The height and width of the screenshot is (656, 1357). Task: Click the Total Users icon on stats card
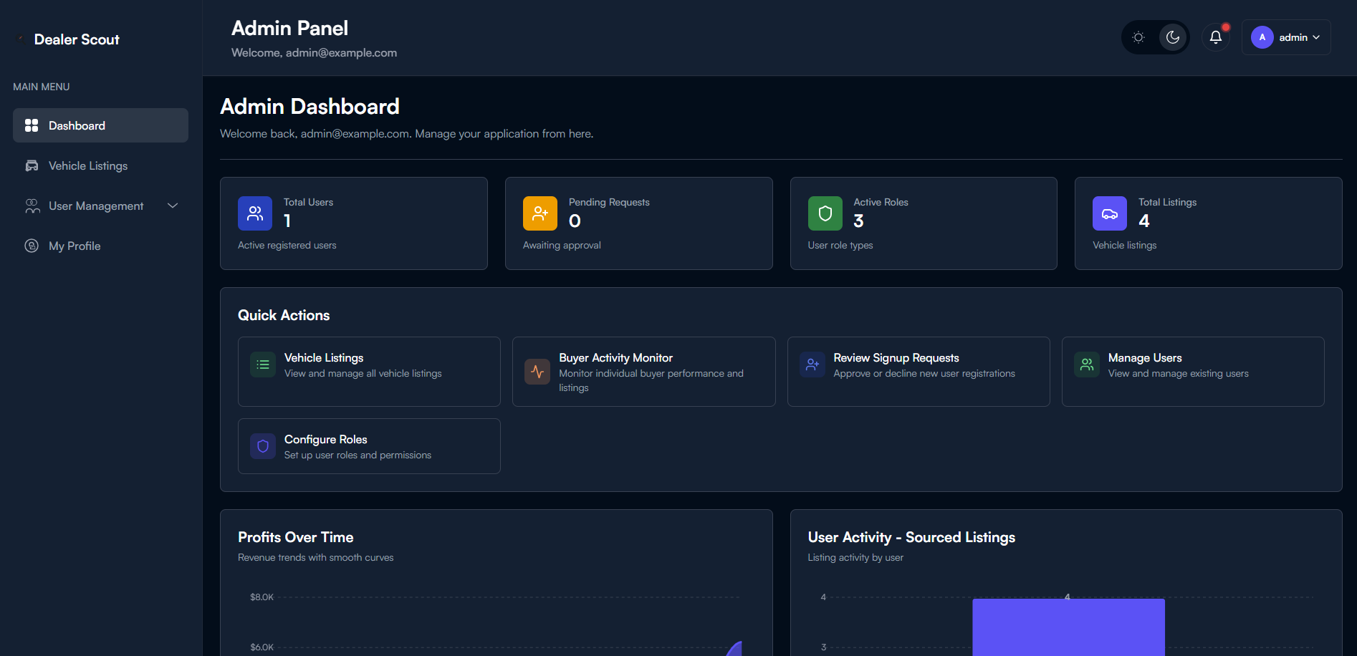pyautogui.click(x=254, y=213)
